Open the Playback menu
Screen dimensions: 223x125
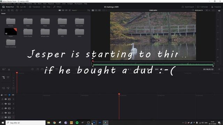point(51,4)
